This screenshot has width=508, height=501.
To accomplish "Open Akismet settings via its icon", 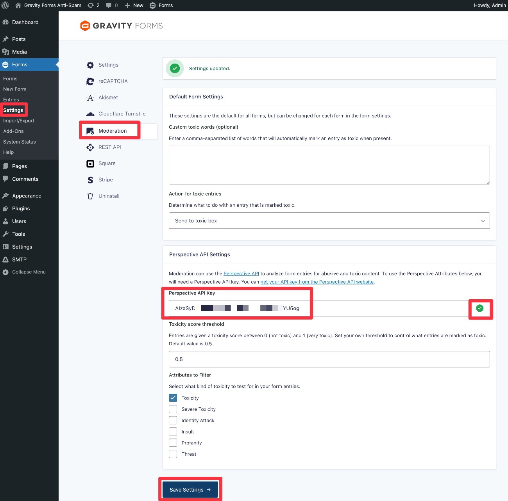I will pyautogui.click(x=90, y=98).
